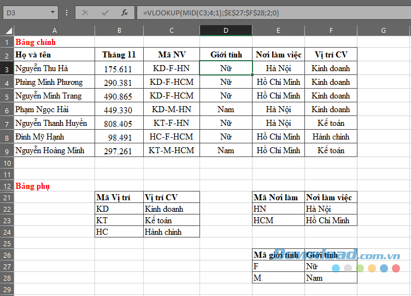The height and width of the screenshot is (296, 411).
Task: Select employee code KD-F-HN
Action: [172, 68]
